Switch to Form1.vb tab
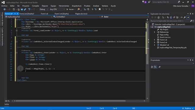The height and width of the screenshot is (110, 195). pyautogui.click(x=44, y=14)
